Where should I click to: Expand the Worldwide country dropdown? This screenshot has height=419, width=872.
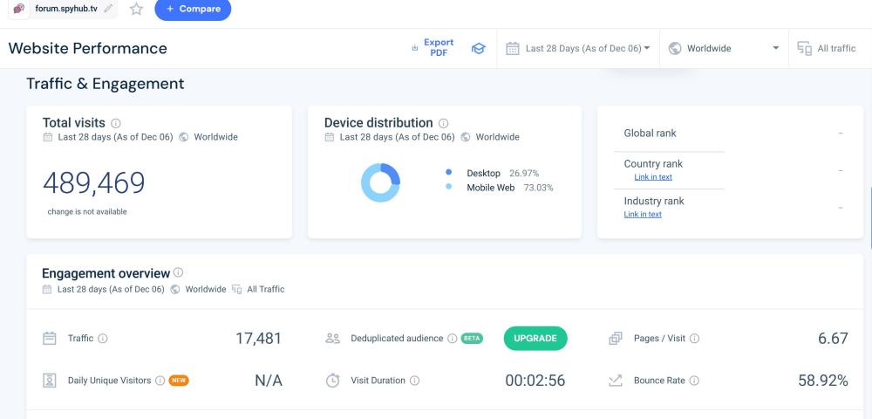[724, 49]
